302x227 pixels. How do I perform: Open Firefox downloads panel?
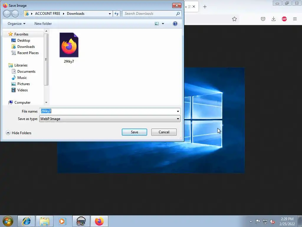pos(273,19)
